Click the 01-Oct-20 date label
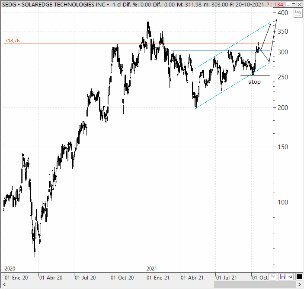 [x=122, y=278]
